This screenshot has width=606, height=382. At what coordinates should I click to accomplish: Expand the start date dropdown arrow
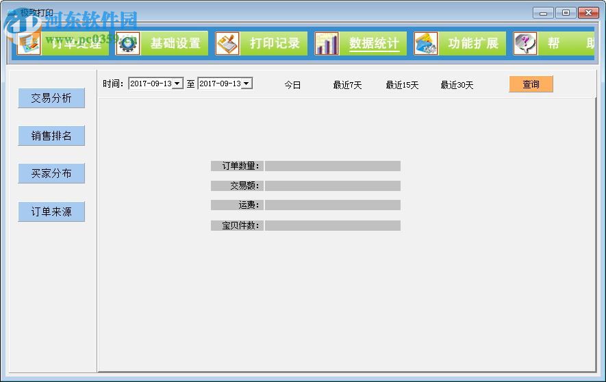click(177, 84)
